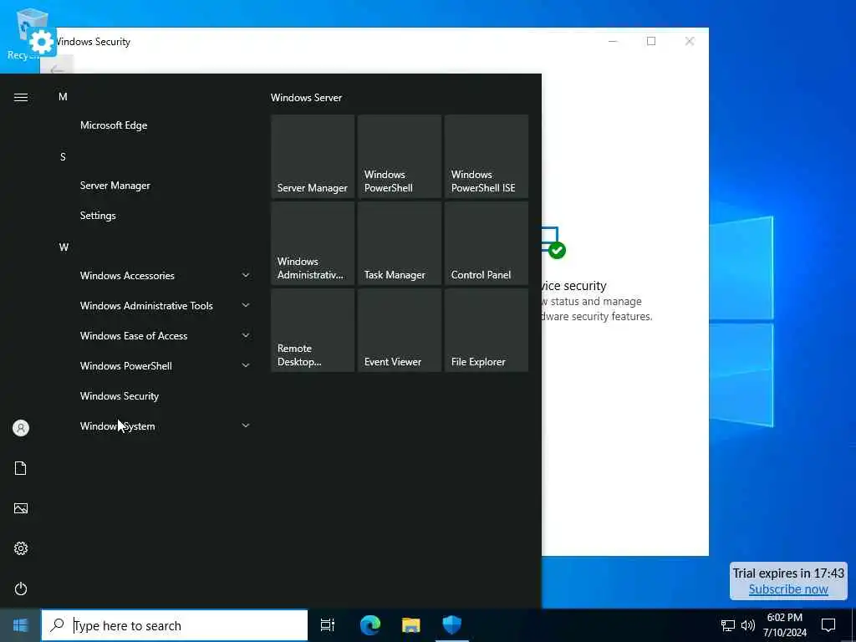Click the Windows PowerShell ISE tile
Screen dimensions: 856x642
[486, 156]
